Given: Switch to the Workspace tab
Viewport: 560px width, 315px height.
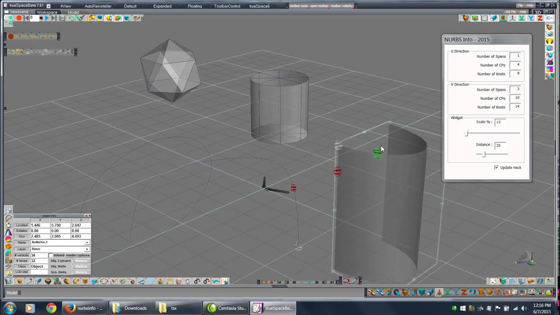Looking at the screenshot, I should [x=47, y=12].
